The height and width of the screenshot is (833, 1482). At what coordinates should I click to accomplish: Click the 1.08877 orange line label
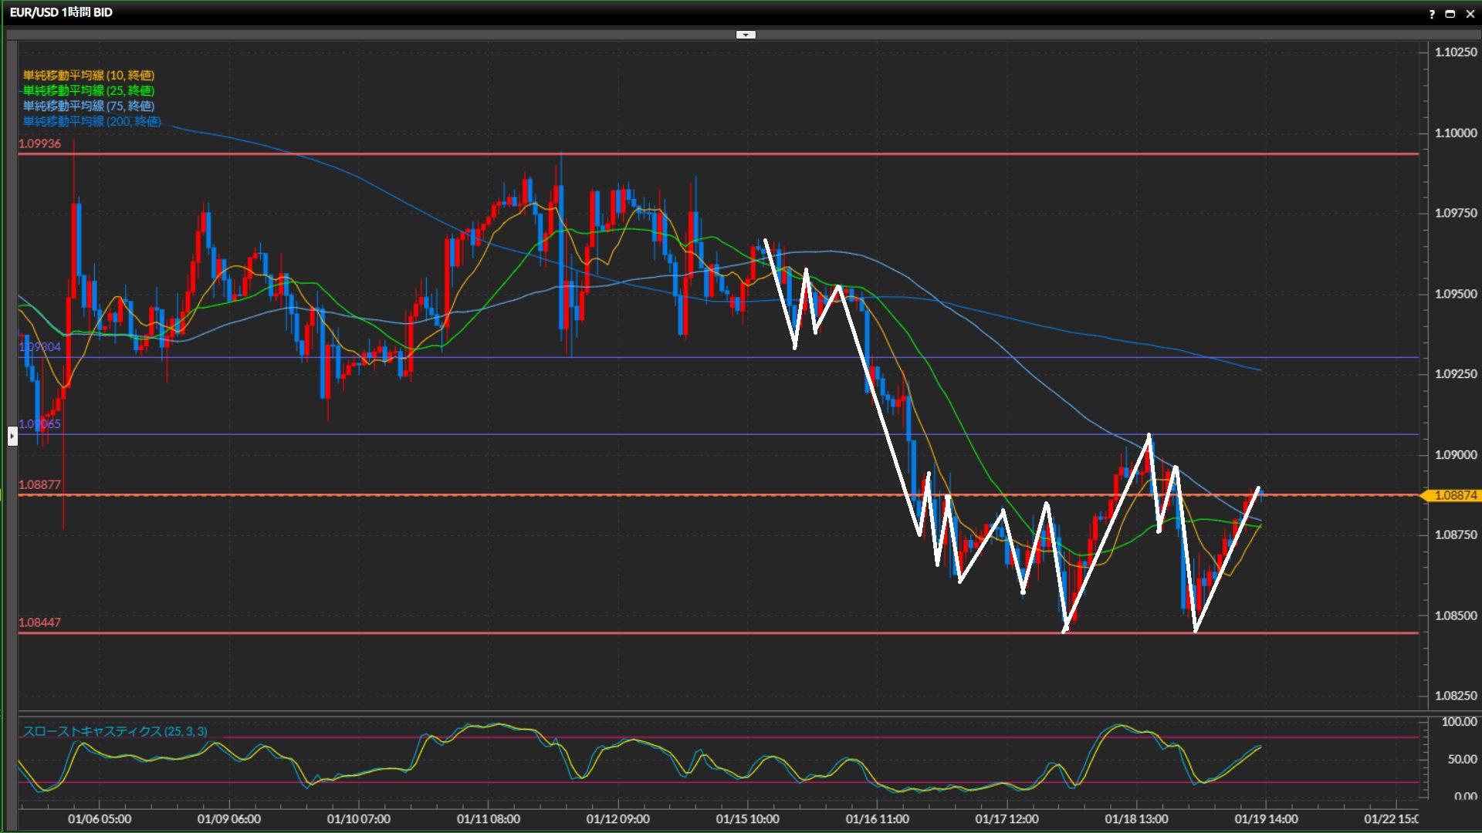point(40,485)
